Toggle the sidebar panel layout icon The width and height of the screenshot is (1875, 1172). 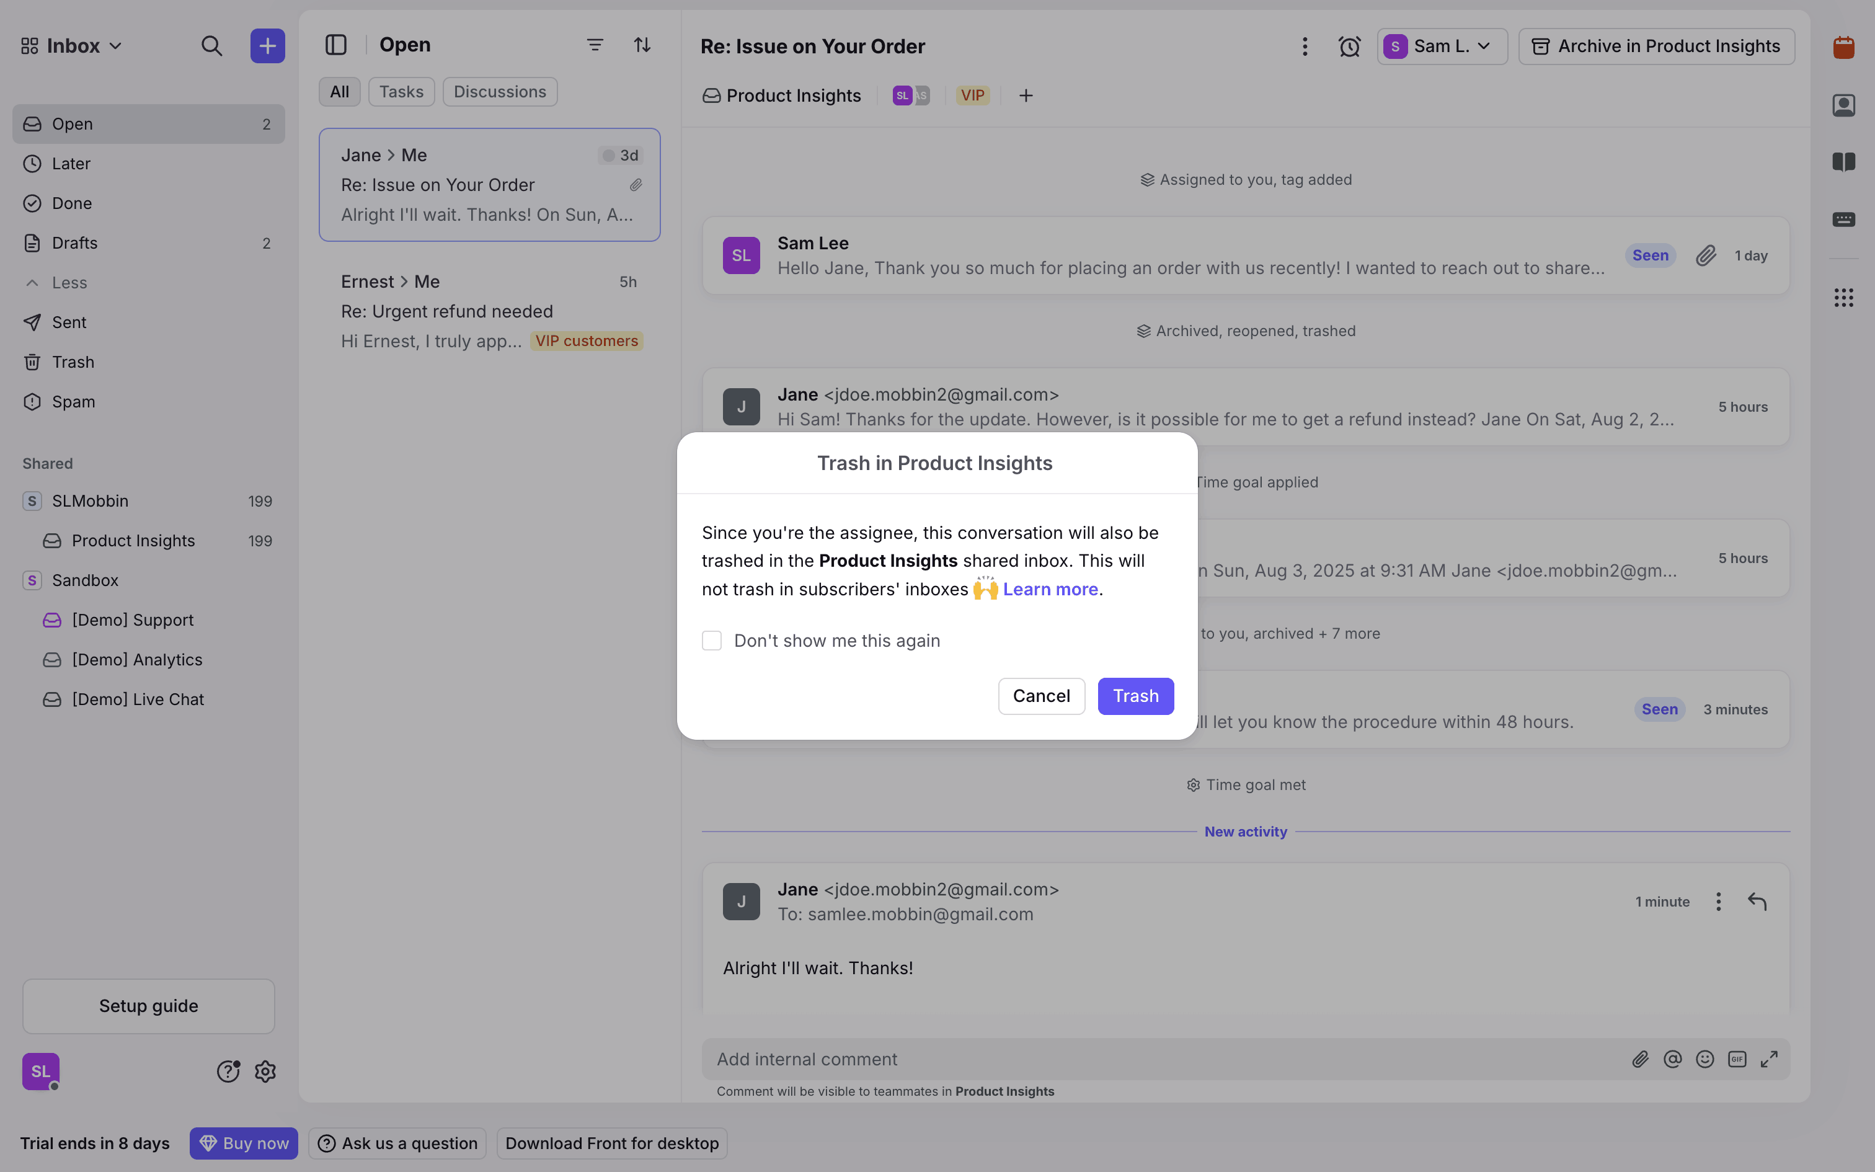(x=335, y=45)
